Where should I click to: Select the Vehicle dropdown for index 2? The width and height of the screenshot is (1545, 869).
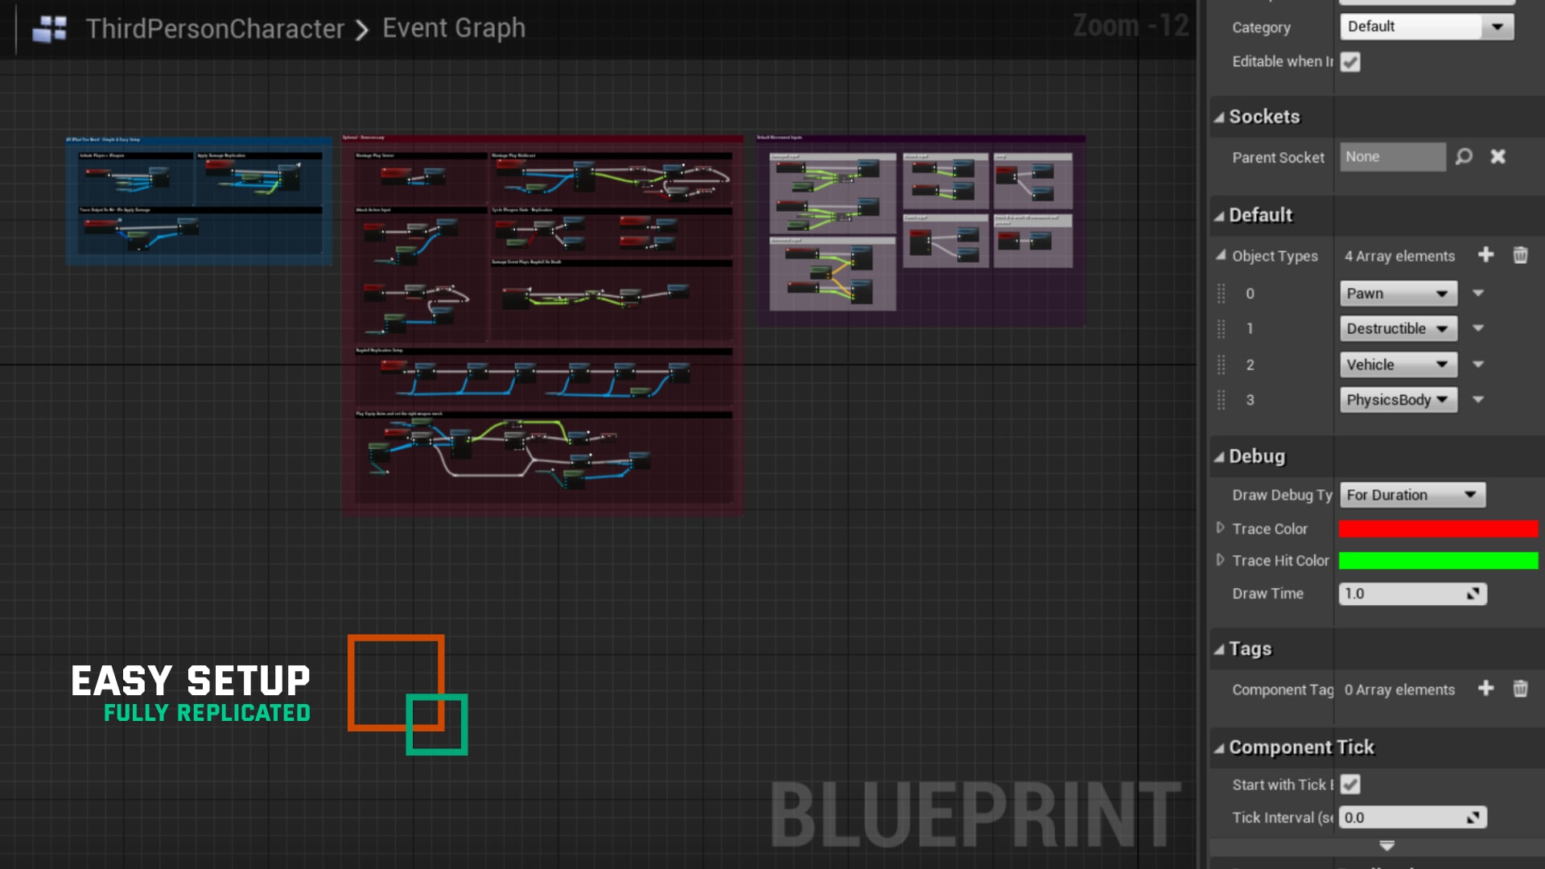(x=1395, y=364)
